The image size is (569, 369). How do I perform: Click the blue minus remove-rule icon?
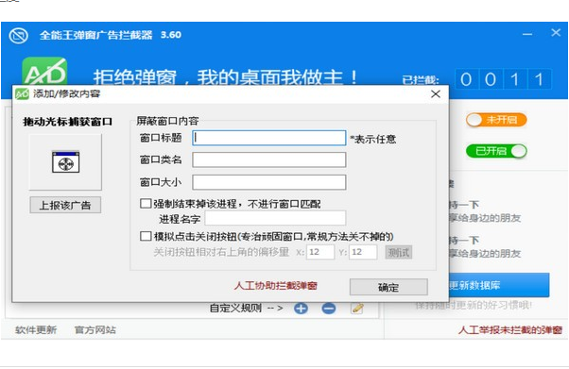click(x=329, y=309)
